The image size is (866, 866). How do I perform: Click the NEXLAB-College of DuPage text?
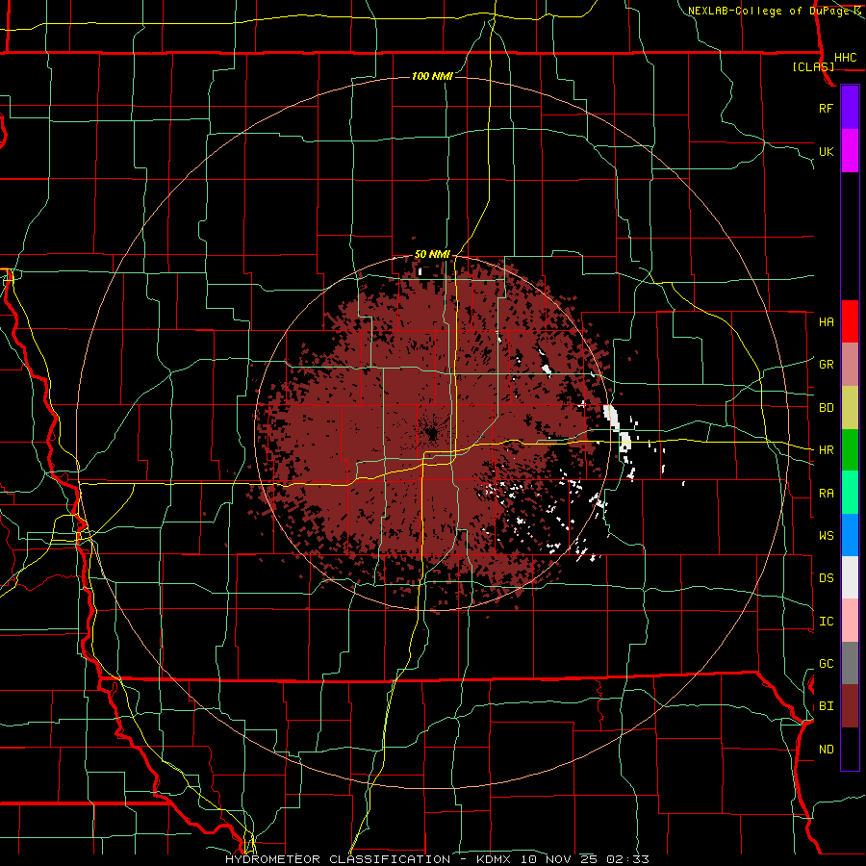tap(769, 11)
